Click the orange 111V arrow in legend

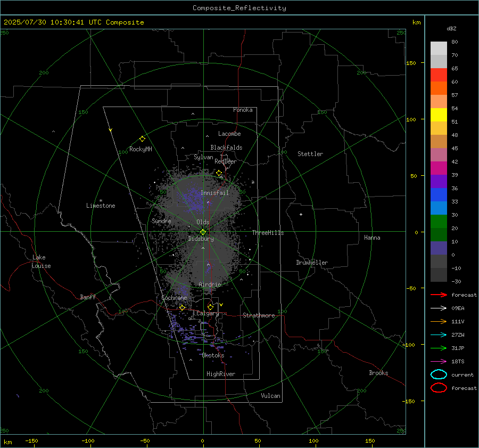tap(439, 321)
